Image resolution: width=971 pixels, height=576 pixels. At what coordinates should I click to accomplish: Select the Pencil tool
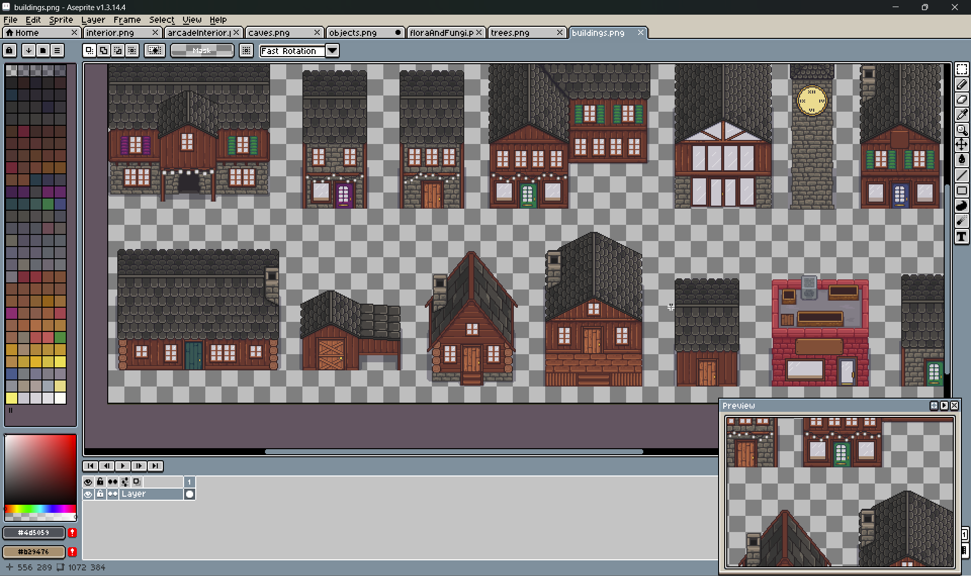pos(961,84)
